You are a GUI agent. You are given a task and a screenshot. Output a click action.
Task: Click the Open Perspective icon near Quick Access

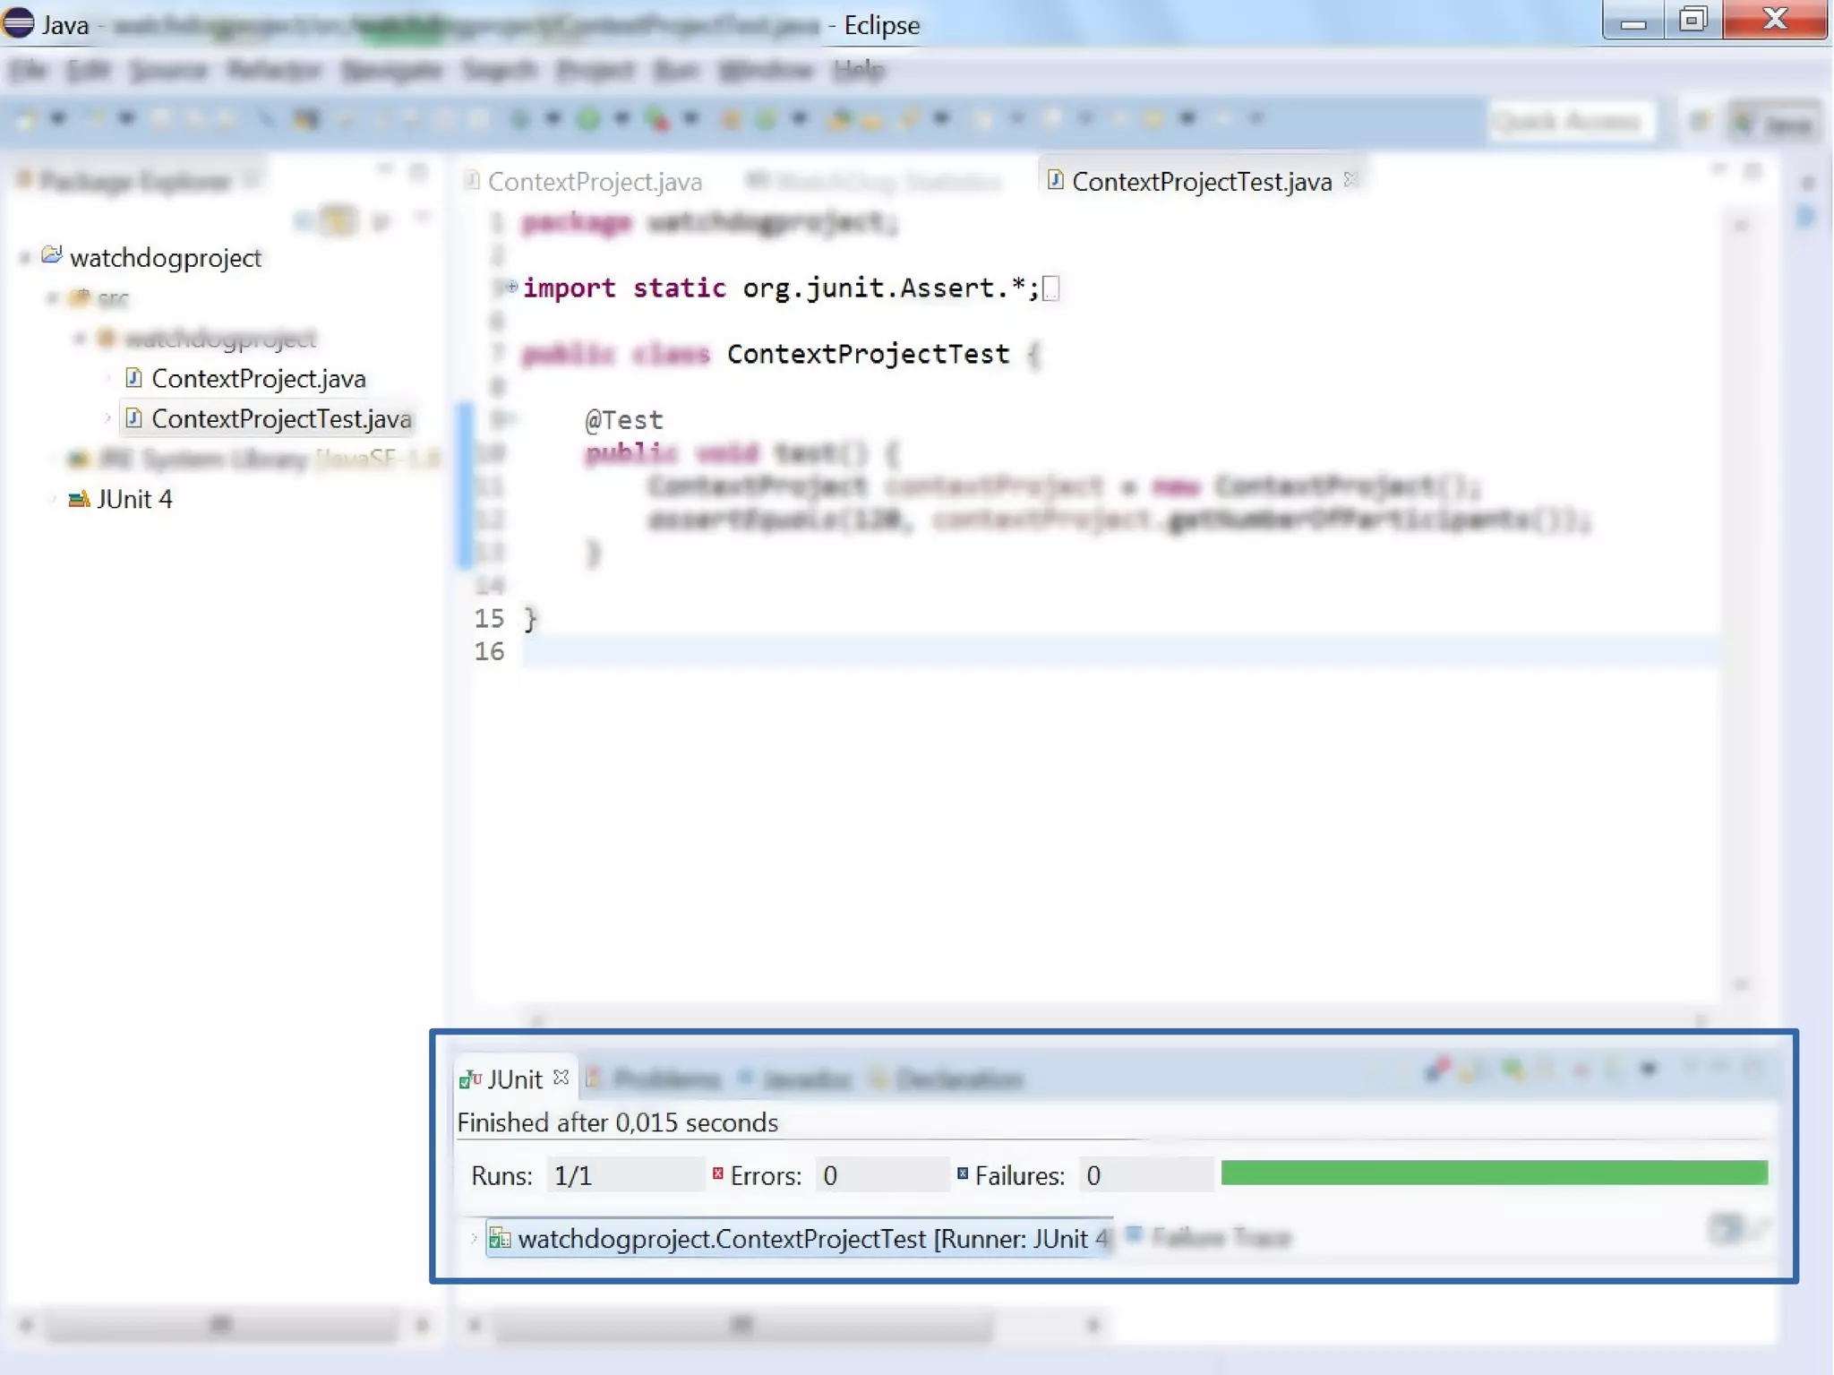[x=1699, y=121]
